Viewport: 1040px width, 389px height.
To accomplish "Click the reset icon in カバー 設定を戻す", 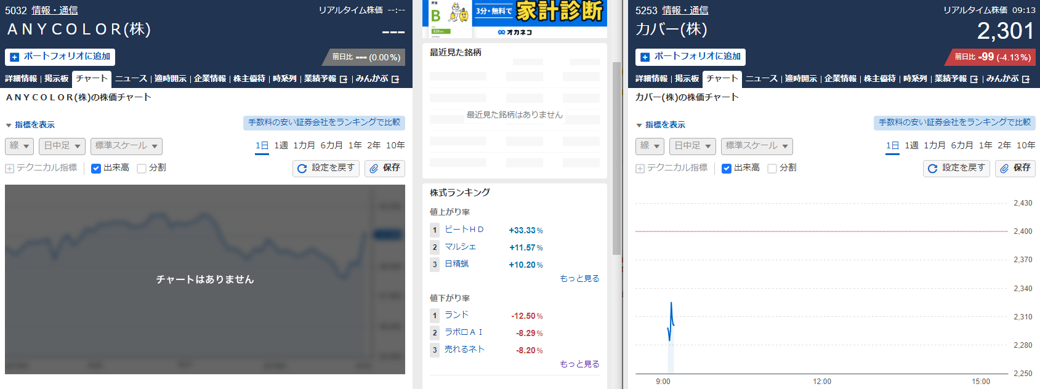I will click(932, 168).
